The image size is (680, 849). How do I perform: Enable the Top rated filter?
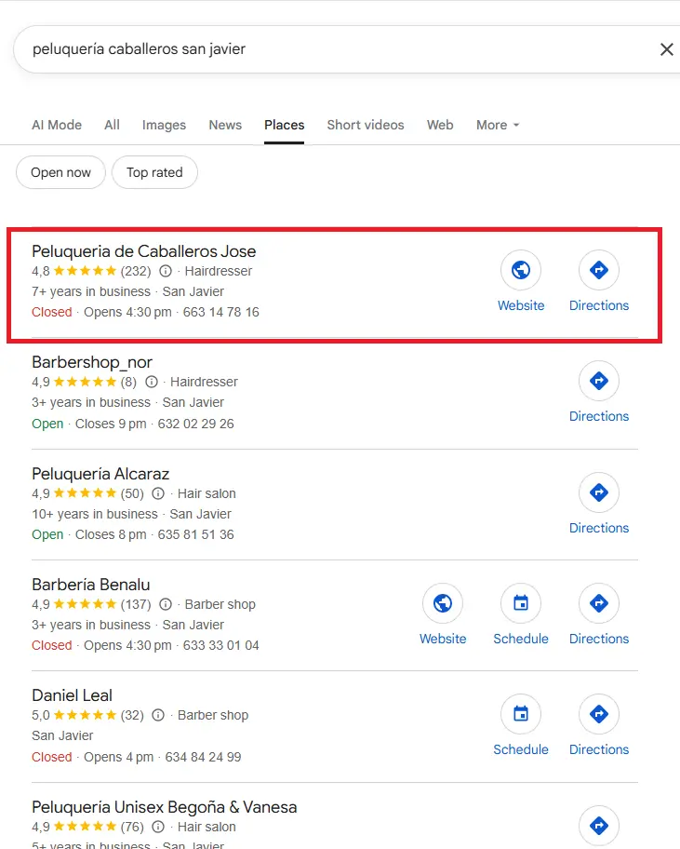pyautogui.click(x=154, y=172)
